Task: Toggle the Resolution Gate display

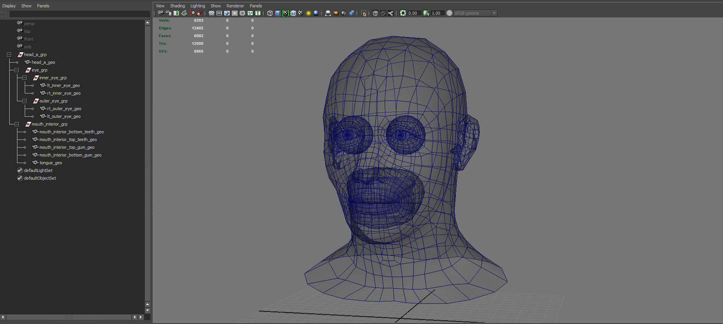Action: (x=227, y=13)
